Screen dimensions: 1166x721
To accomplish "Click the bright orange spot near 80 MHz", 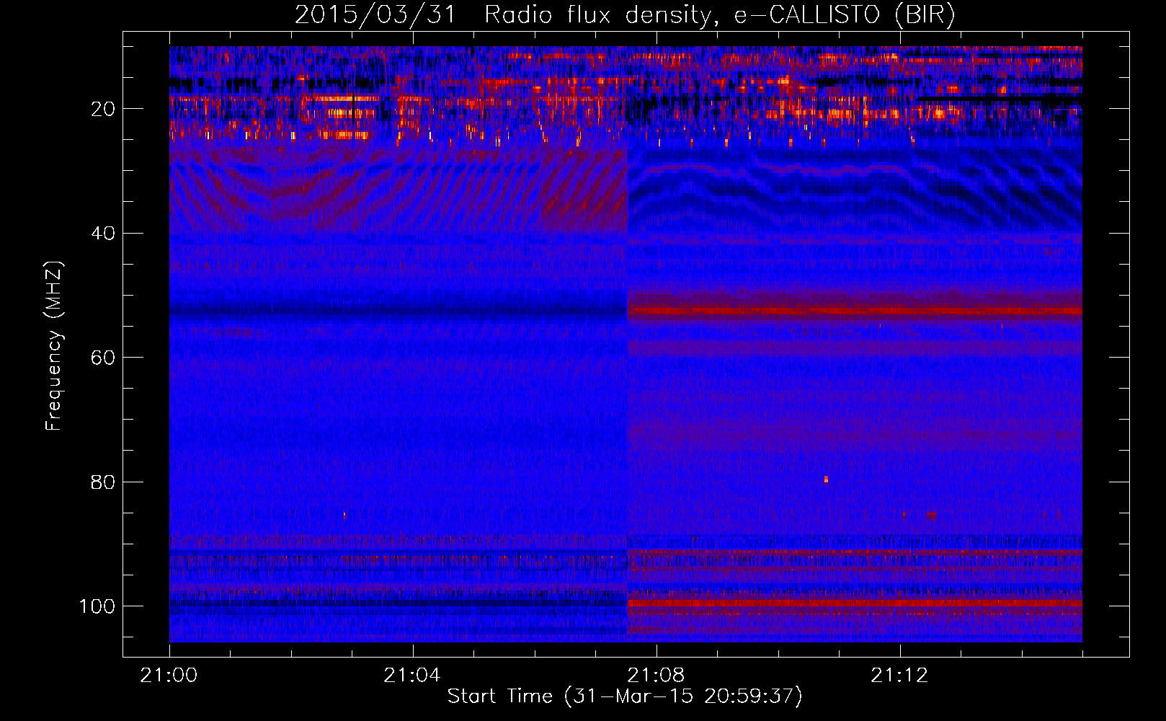I will point(826,479).
